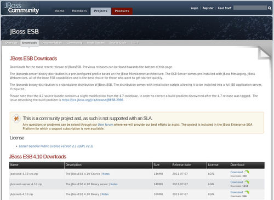Viewport: 274px width, 200px height.
Task: Click the License section heading
Action: point(17,138)
